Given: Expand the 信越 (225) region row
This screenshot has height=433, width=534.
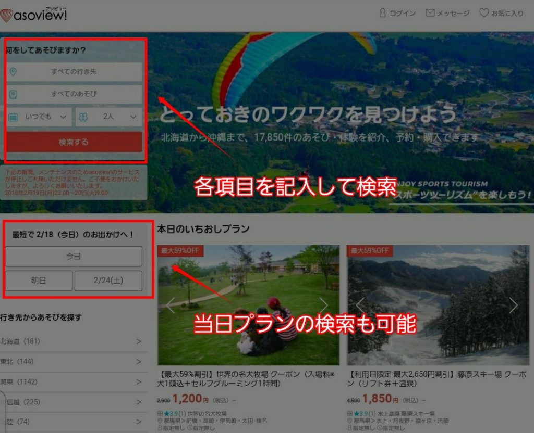Looking at the screenshot, I should (x=74, y=402).
